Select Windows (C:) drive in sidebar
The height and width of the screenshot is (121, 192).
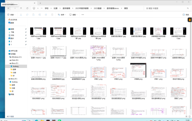click(16, 57)
